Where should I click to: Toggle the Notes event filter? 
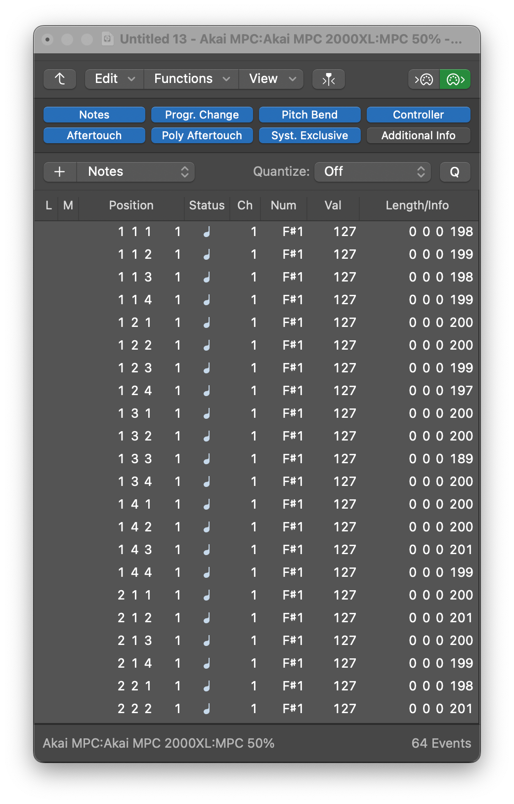94,115
